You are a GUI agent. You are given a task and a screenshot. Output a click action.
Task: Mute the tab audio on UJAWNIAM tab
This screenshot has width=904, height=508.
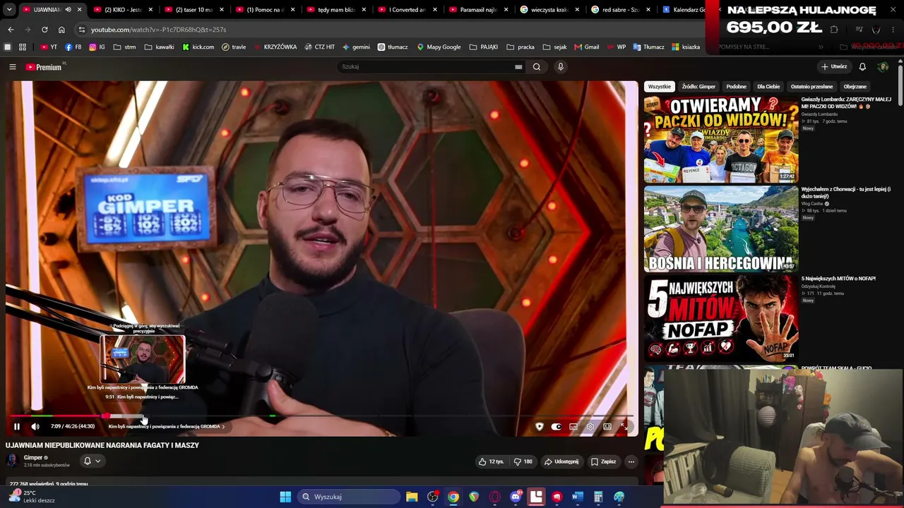[x=69, y=10]
